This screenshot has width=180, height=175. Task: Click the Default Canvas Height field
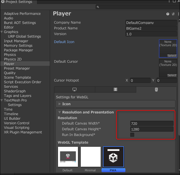click(152, 129)
